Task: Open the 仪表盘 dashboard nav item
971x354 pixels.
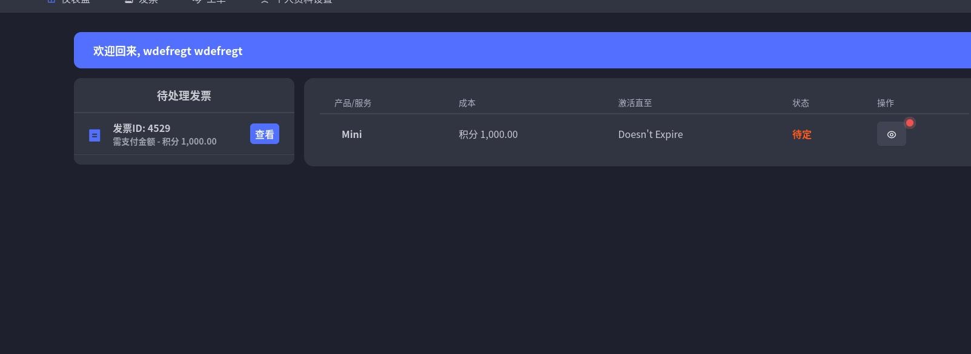Action: pos(68,2)
